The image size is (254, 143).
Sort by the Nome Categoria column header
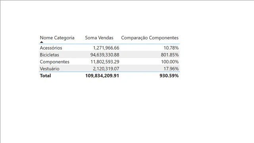57,38
